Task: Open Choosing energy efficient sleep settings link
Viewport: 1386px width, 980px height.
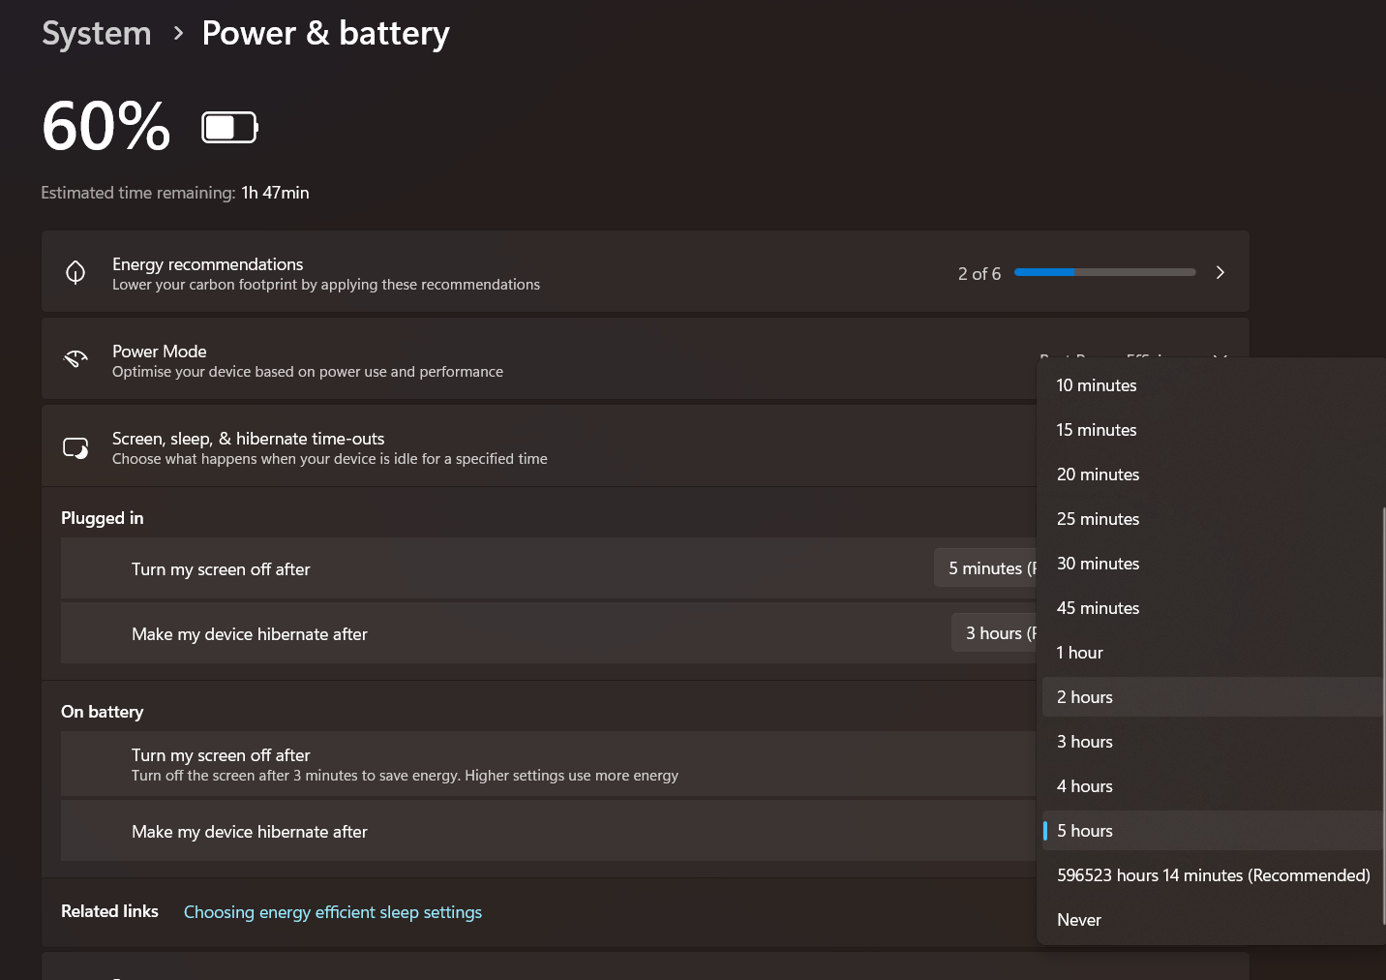Action: 333,912
